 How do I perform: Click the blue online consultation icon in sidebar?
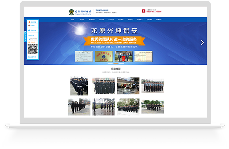point(29,30)
